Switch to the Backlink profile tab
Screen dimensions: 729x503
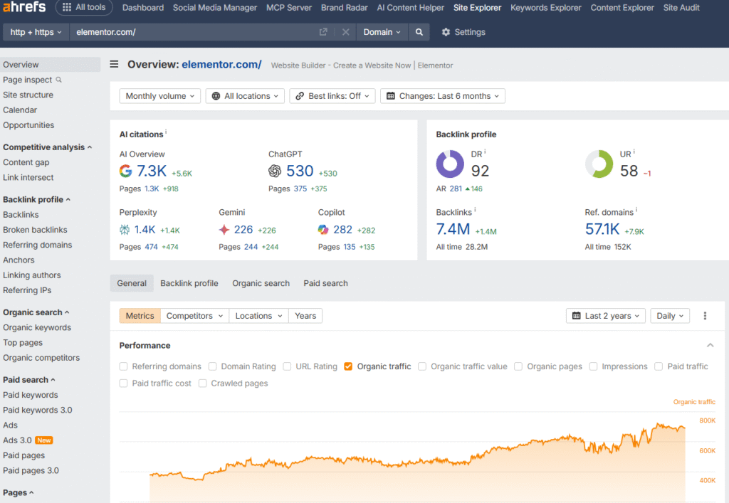189,283
